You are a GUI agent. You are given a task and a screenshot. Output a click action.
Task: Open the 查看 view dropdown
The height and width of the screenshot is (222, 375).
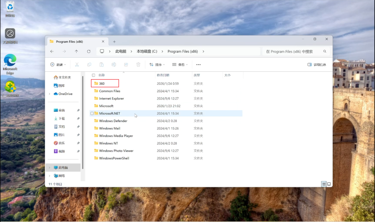pos(180,65)
